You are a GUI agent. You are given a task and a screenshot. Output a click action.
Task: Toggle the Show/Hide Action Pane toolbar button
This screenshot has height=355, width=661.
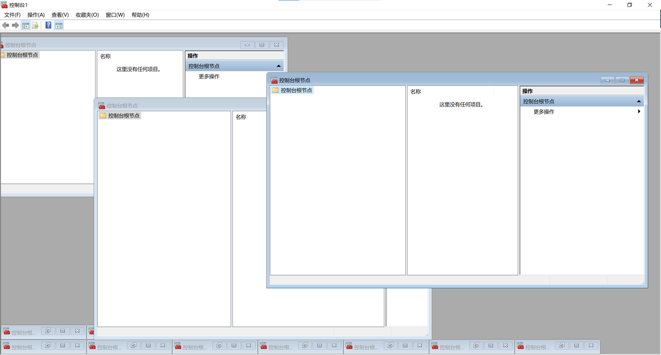(x=59, y=25)
